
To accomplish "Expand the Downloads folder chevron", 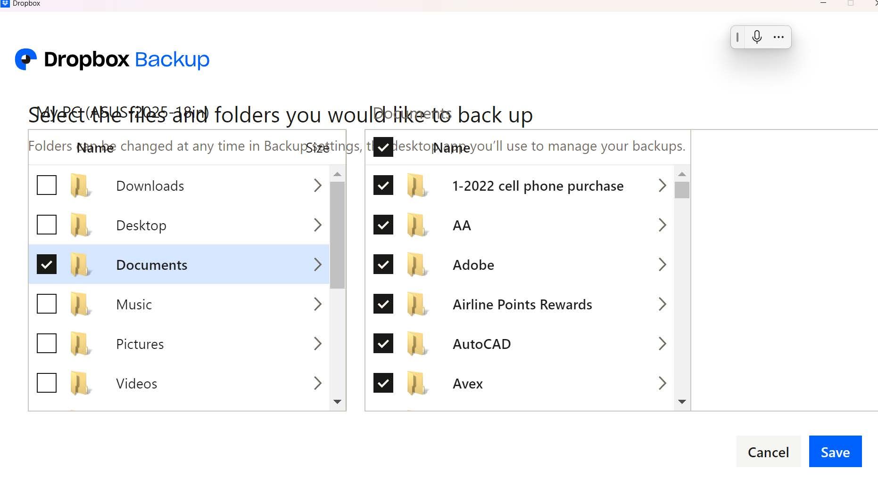I will coord(318,186).
